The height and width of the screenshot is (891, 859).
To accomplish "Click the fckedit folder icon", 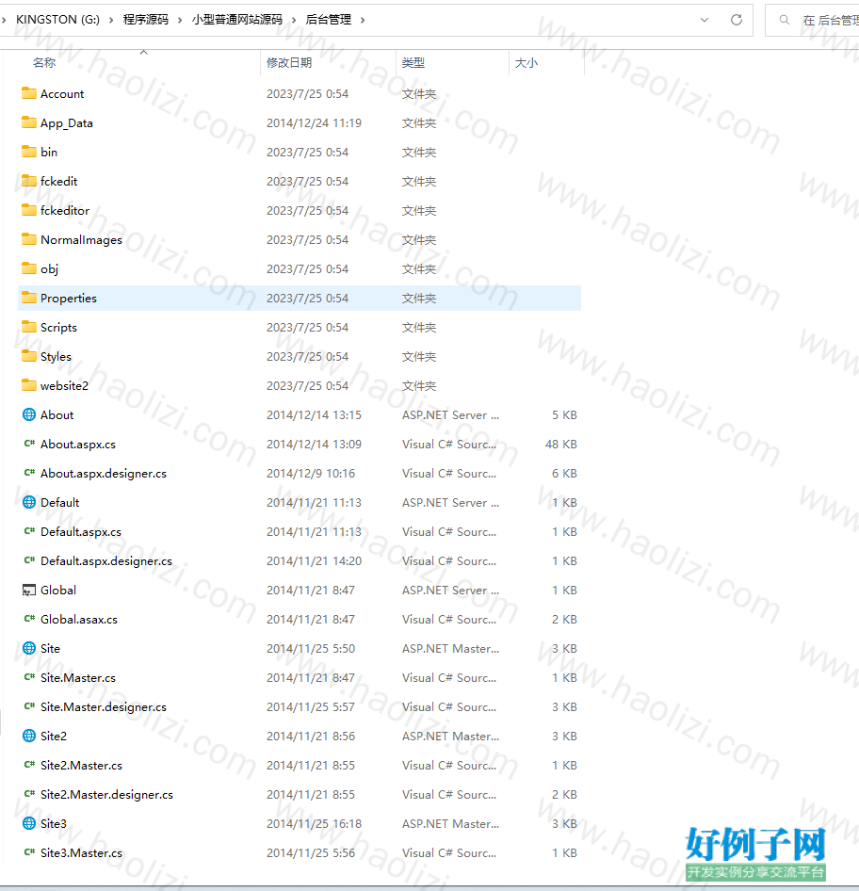I will click(29, 181).
